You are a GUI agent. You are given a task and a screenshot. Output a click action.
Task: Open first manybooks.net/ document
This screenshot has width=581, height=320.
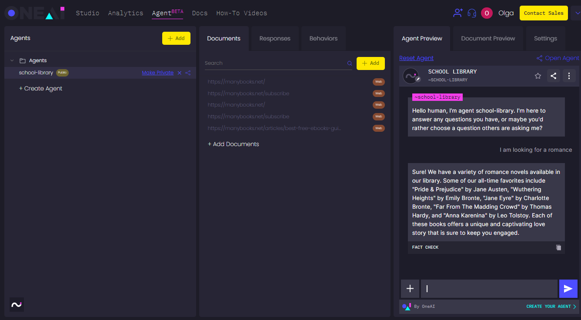click(x=236, y=82)
